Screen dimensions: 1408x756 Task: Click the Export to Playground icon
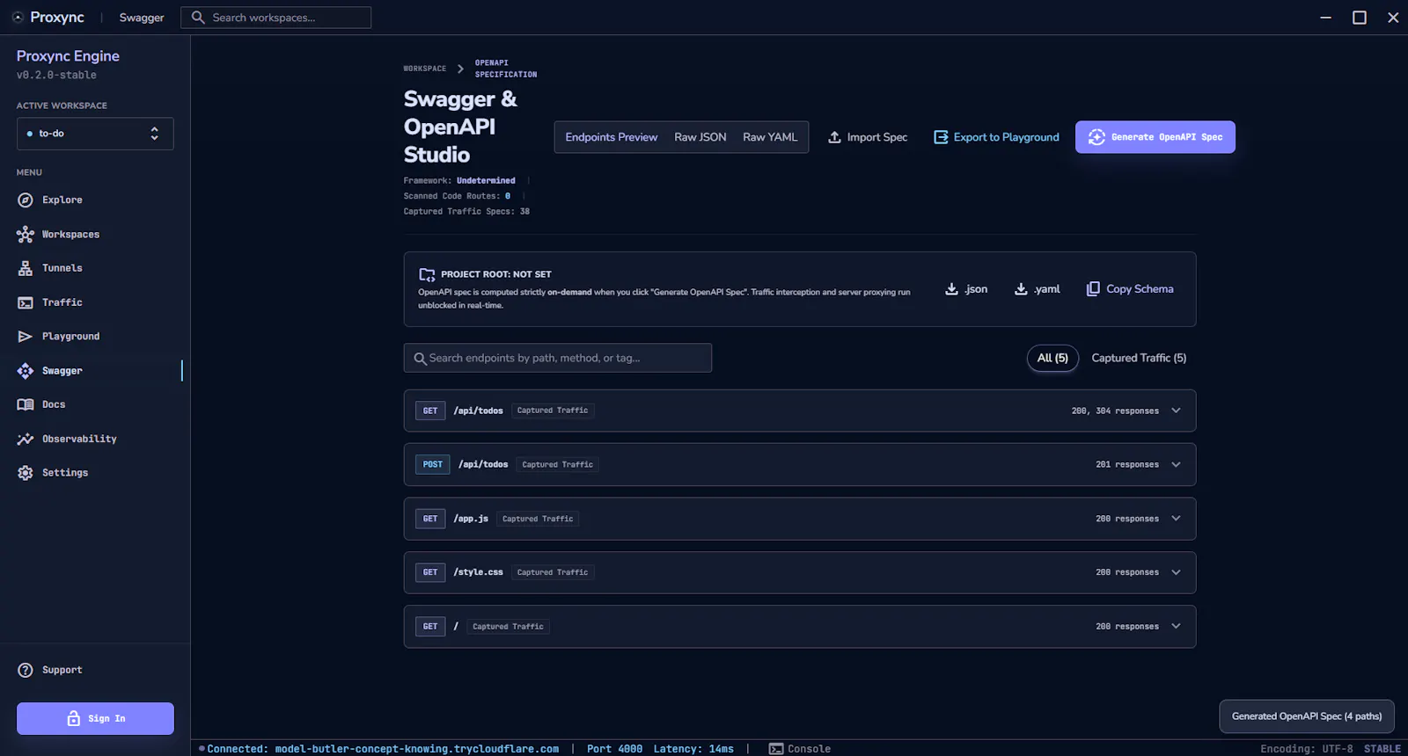click(941, 137)
